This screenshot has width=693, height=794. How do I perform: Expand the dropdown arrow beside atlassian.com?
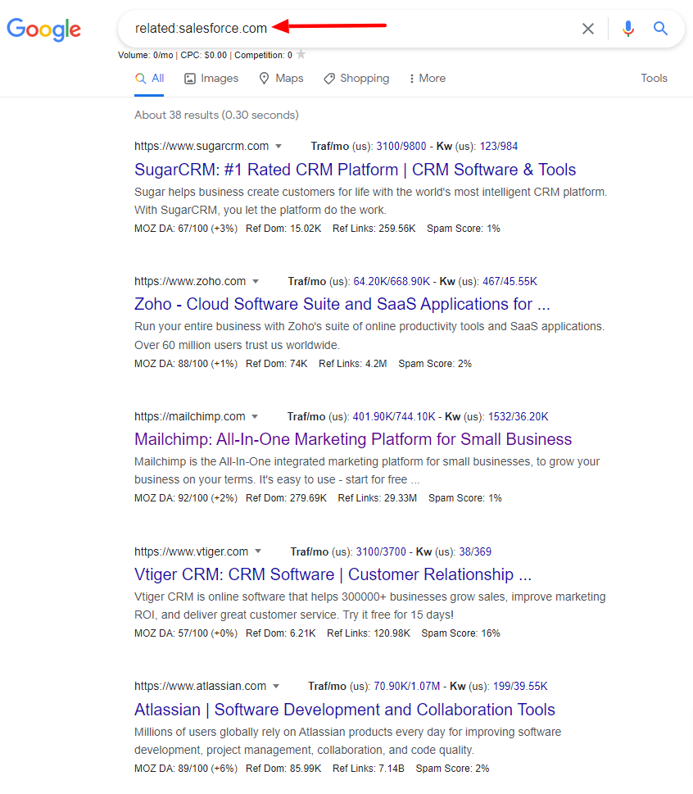pyautogui.click(x=276, y=686)
